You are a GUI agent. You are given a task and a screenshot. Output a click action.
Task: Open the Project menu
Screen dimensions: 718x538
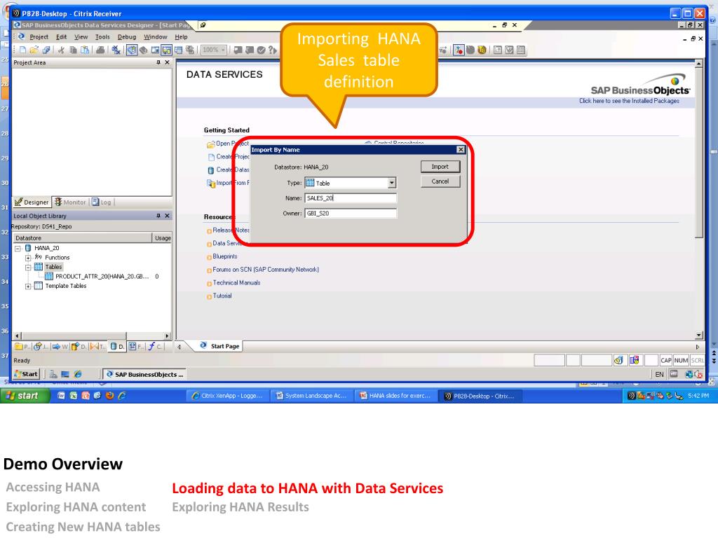click(39, 37)
